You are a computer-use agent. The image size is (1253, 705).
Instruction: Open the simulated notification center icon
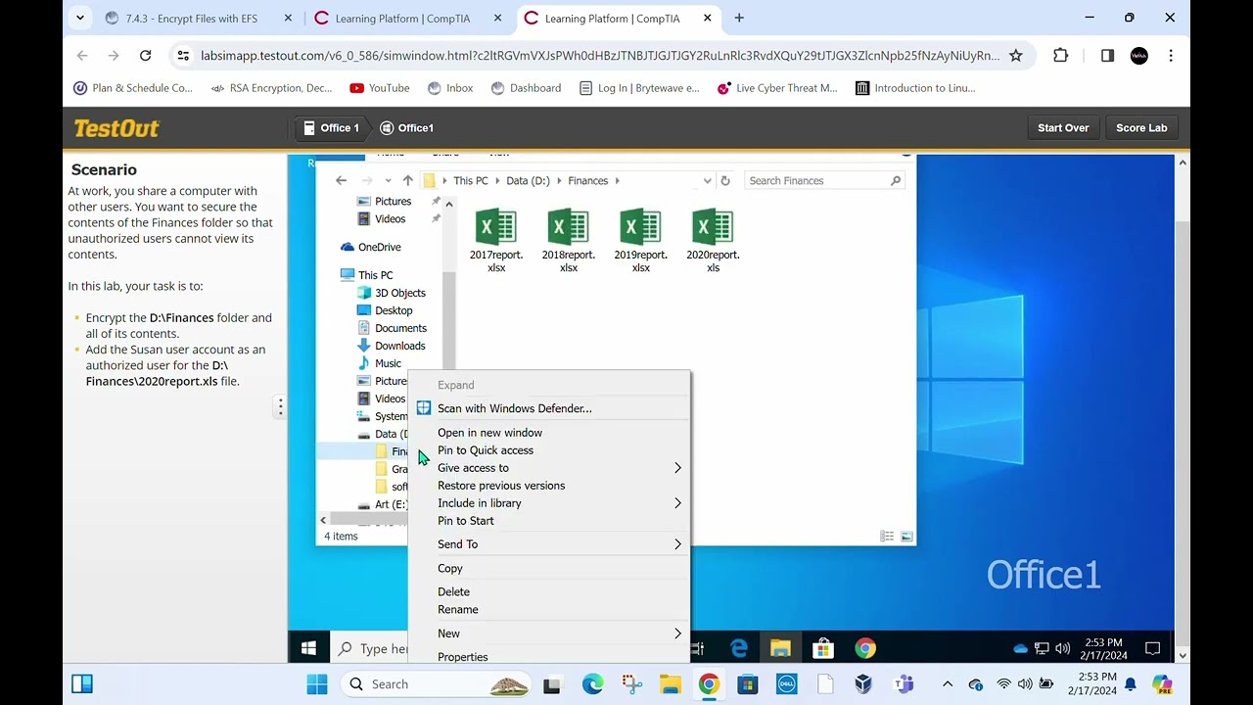1152,648
